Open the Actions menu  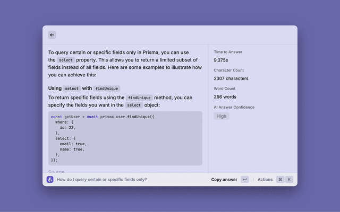click(x=265, y=180)
